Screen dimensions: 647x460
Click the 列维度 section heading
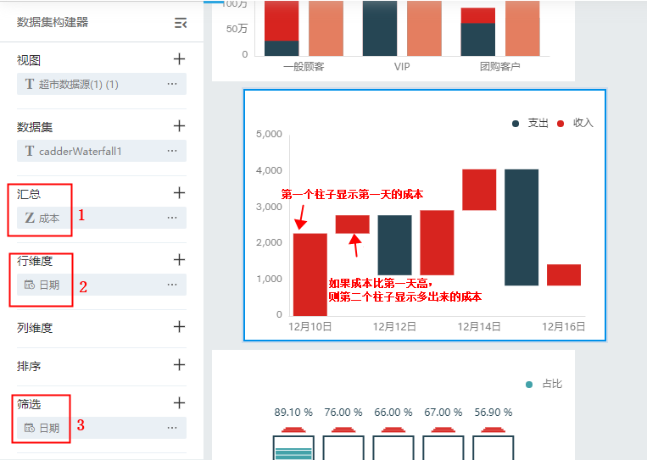coord(35,328)
